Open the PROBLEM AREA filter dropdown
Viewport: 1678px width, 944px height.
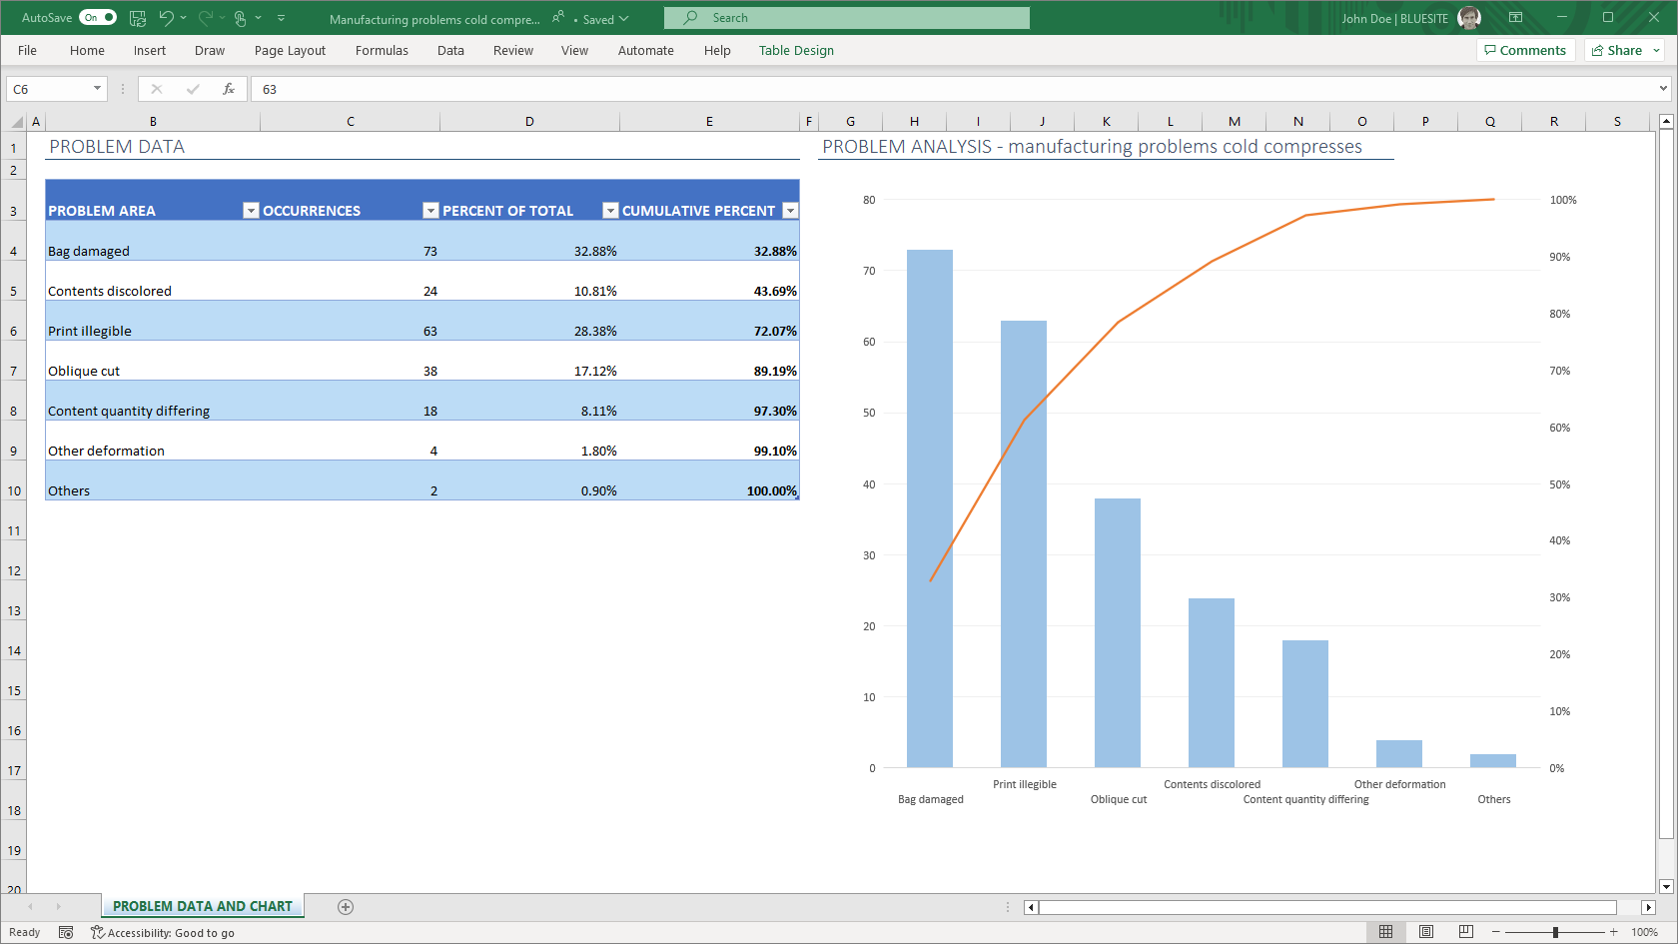coord(251,210)
